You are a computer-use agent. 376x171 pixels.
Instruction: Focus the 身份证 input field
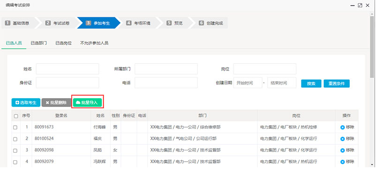point(68,83)
